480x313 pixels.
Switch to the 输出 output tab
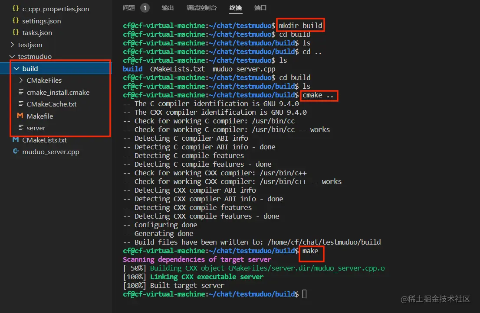168,8
